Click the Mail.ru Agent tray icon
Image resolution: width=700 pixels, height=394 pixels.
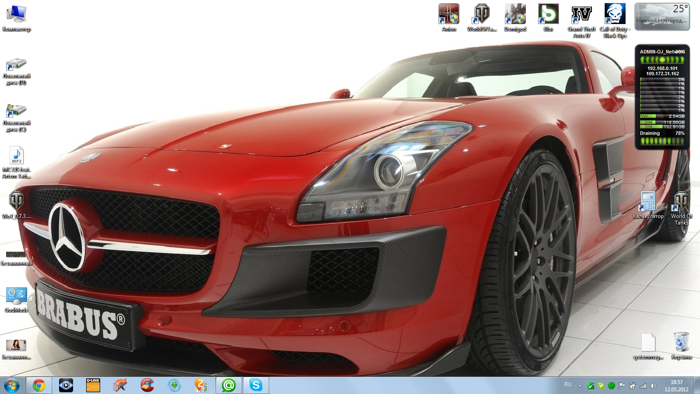pos(612,386)
